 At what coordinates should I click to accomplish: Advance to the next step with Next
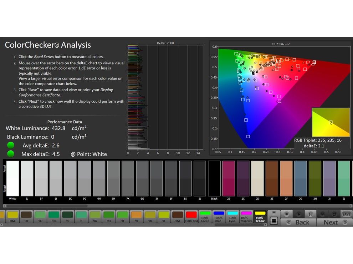[334, 222]
